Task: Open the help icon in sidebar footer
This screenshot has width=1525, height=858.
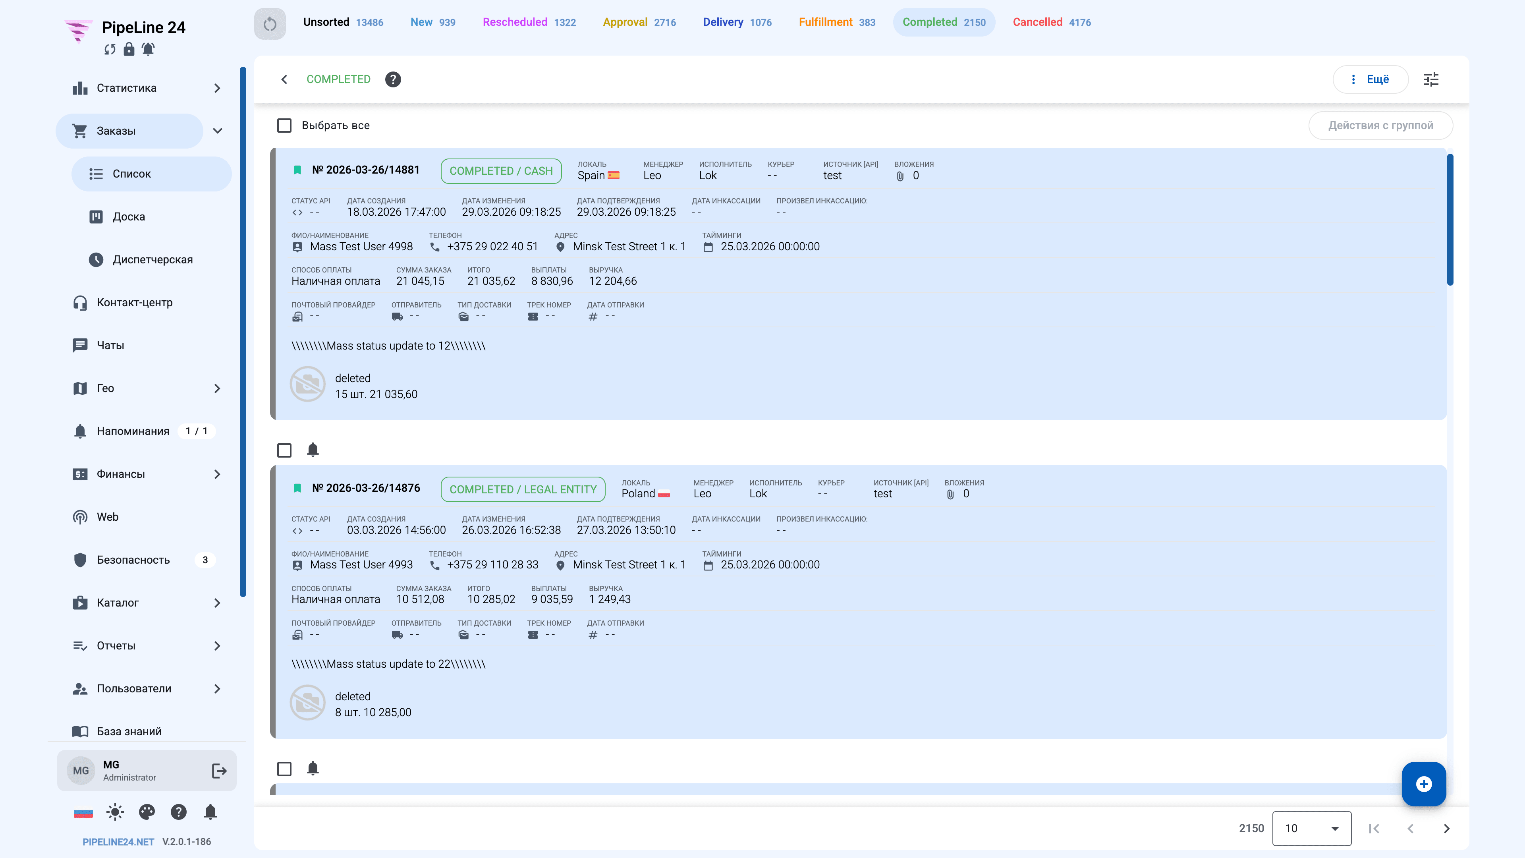Action: pyautogui.click(x=179, y=812)
